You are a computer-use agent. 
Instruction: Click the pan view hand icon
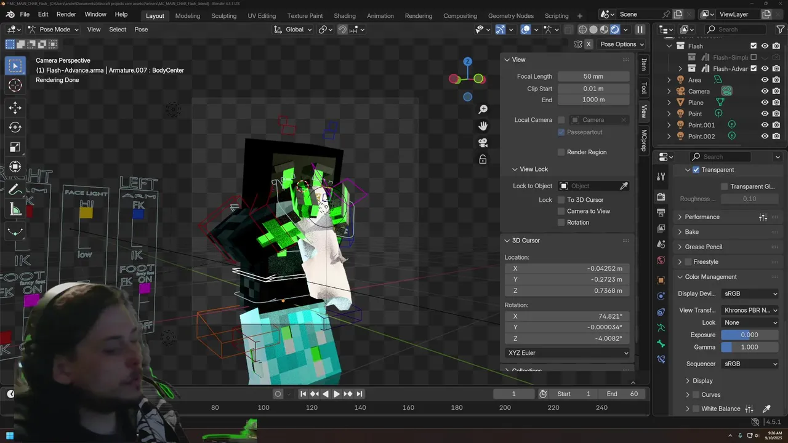(x=483, y=126)
